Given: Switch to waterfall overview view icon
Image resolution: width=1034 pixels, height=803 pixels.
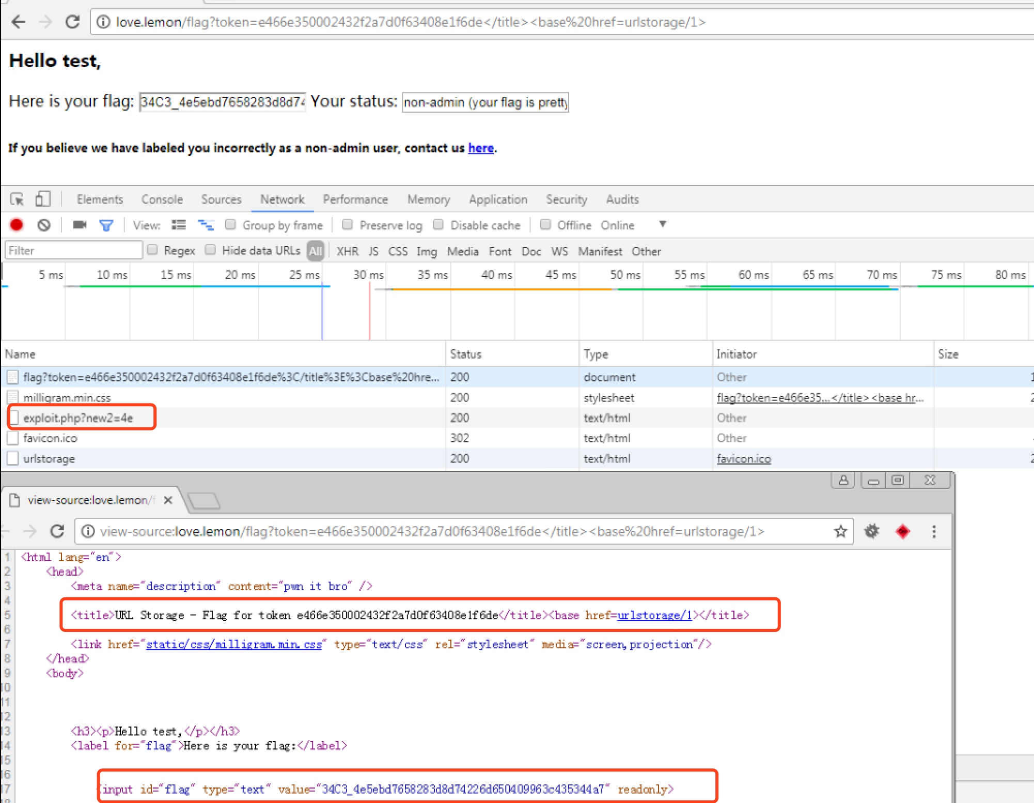Looking at the screenshot, I should [x=206, y=225].
